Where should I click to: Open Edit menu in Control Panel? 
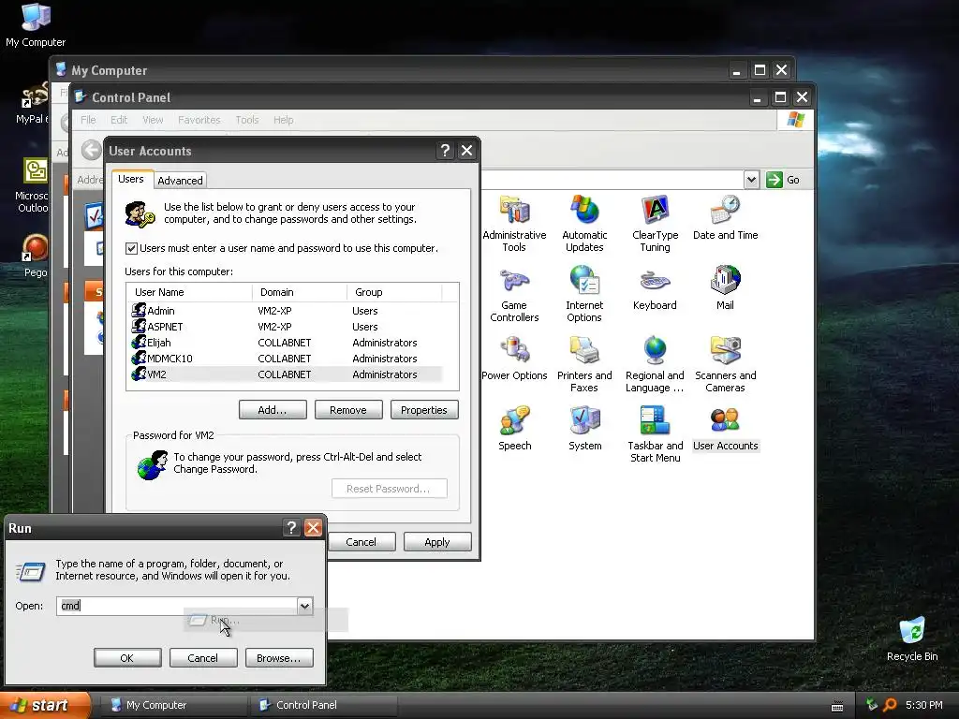119,120
